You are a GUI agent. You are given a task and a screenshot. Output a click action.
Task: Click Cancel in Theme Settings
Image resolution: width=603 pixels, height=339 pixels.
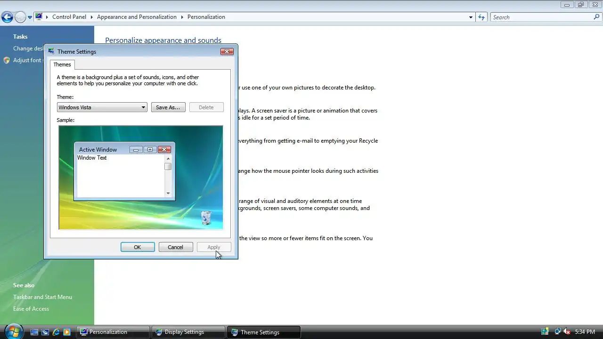tap(176, 247)
